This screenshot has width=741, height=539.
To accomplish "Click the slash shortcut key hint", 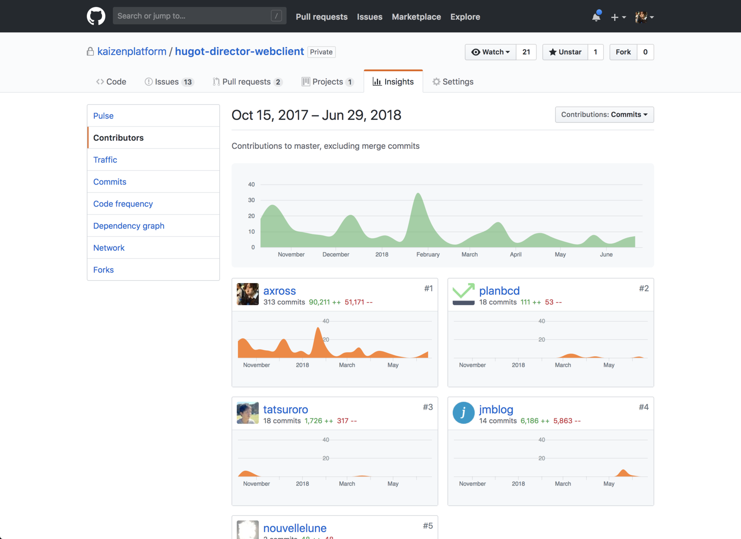I will click(276, 16).
